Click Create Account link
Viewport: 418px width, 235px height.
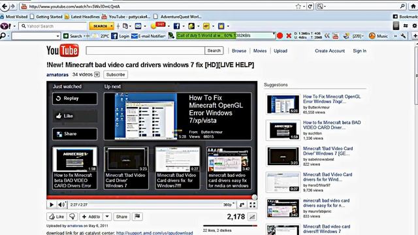330,51
